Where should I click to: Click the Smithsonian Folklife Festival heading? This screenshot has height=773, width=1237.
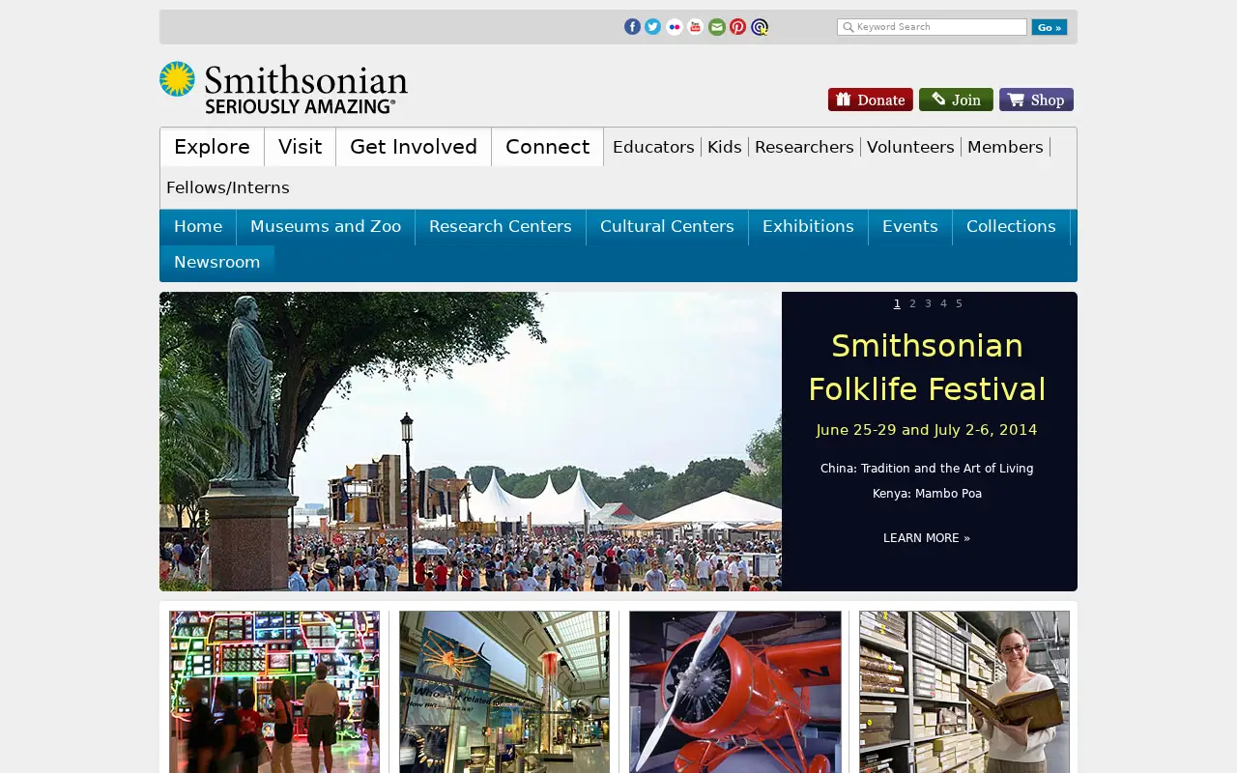[927, 367]
